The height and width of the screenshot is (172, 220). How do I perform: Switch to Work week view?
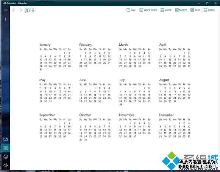[x=148, y=10]
